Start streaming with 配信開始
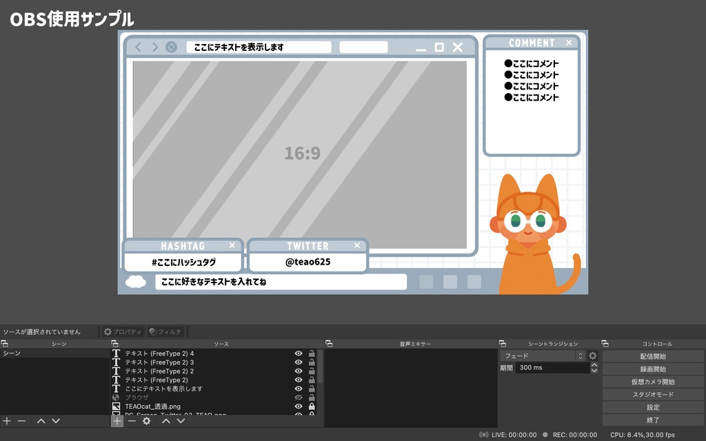This screenshot has width=706, height=441. (x=653, y=356)
